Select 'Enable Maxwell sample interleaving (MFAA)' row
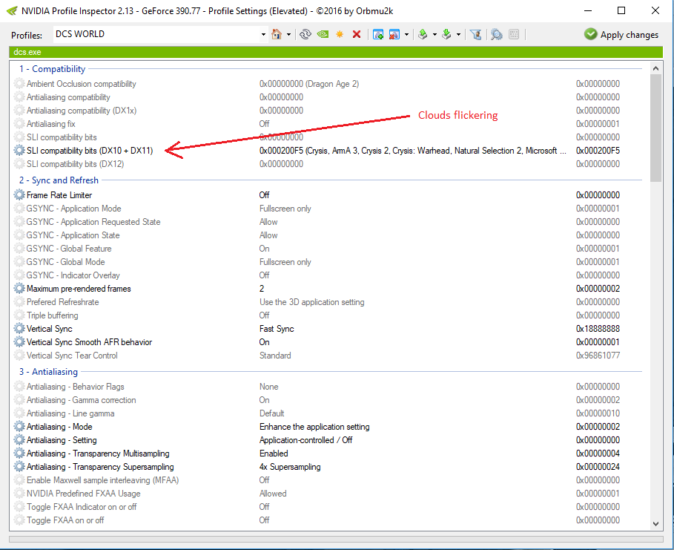The image size is (674, 550). click(x=328, y=479)
